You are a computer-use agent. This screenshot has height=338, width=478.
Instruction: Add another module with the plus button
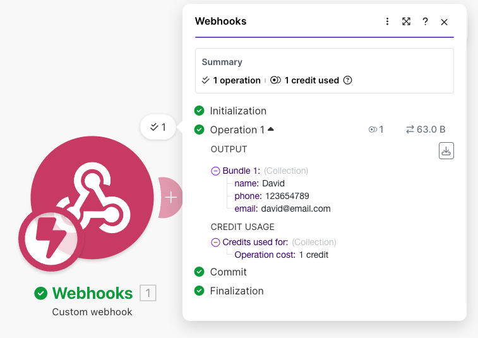(x=170, y=197)
